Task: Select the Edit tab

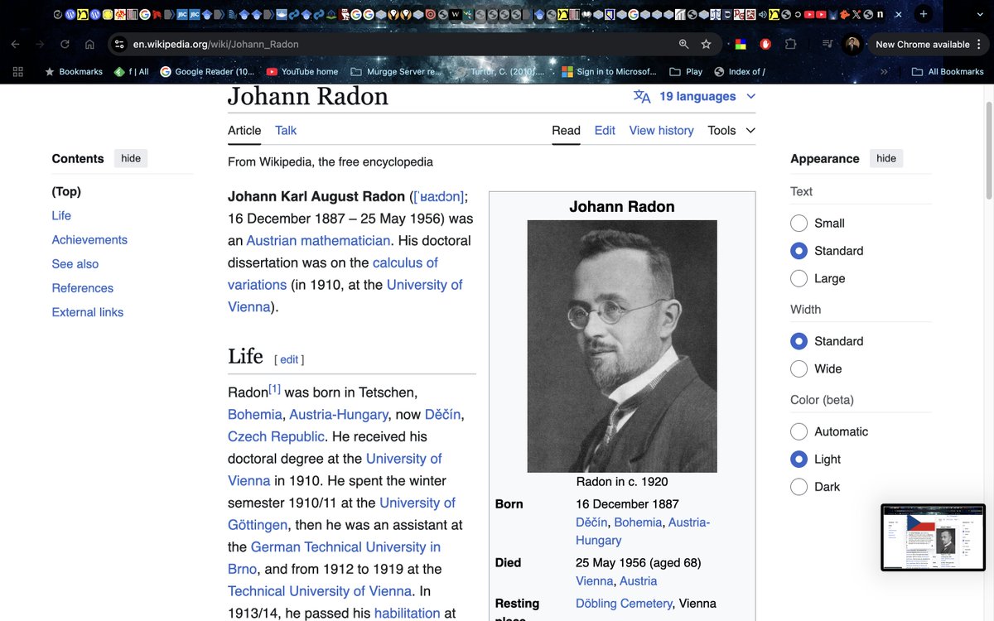Action: (x=605, y=130)
